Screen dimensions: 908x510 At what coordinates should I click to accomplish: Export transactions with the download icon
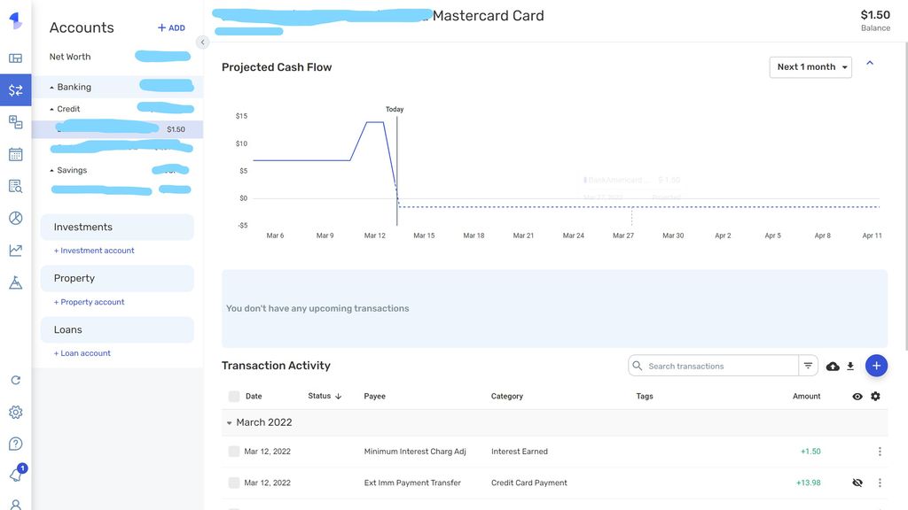(850, 365)
